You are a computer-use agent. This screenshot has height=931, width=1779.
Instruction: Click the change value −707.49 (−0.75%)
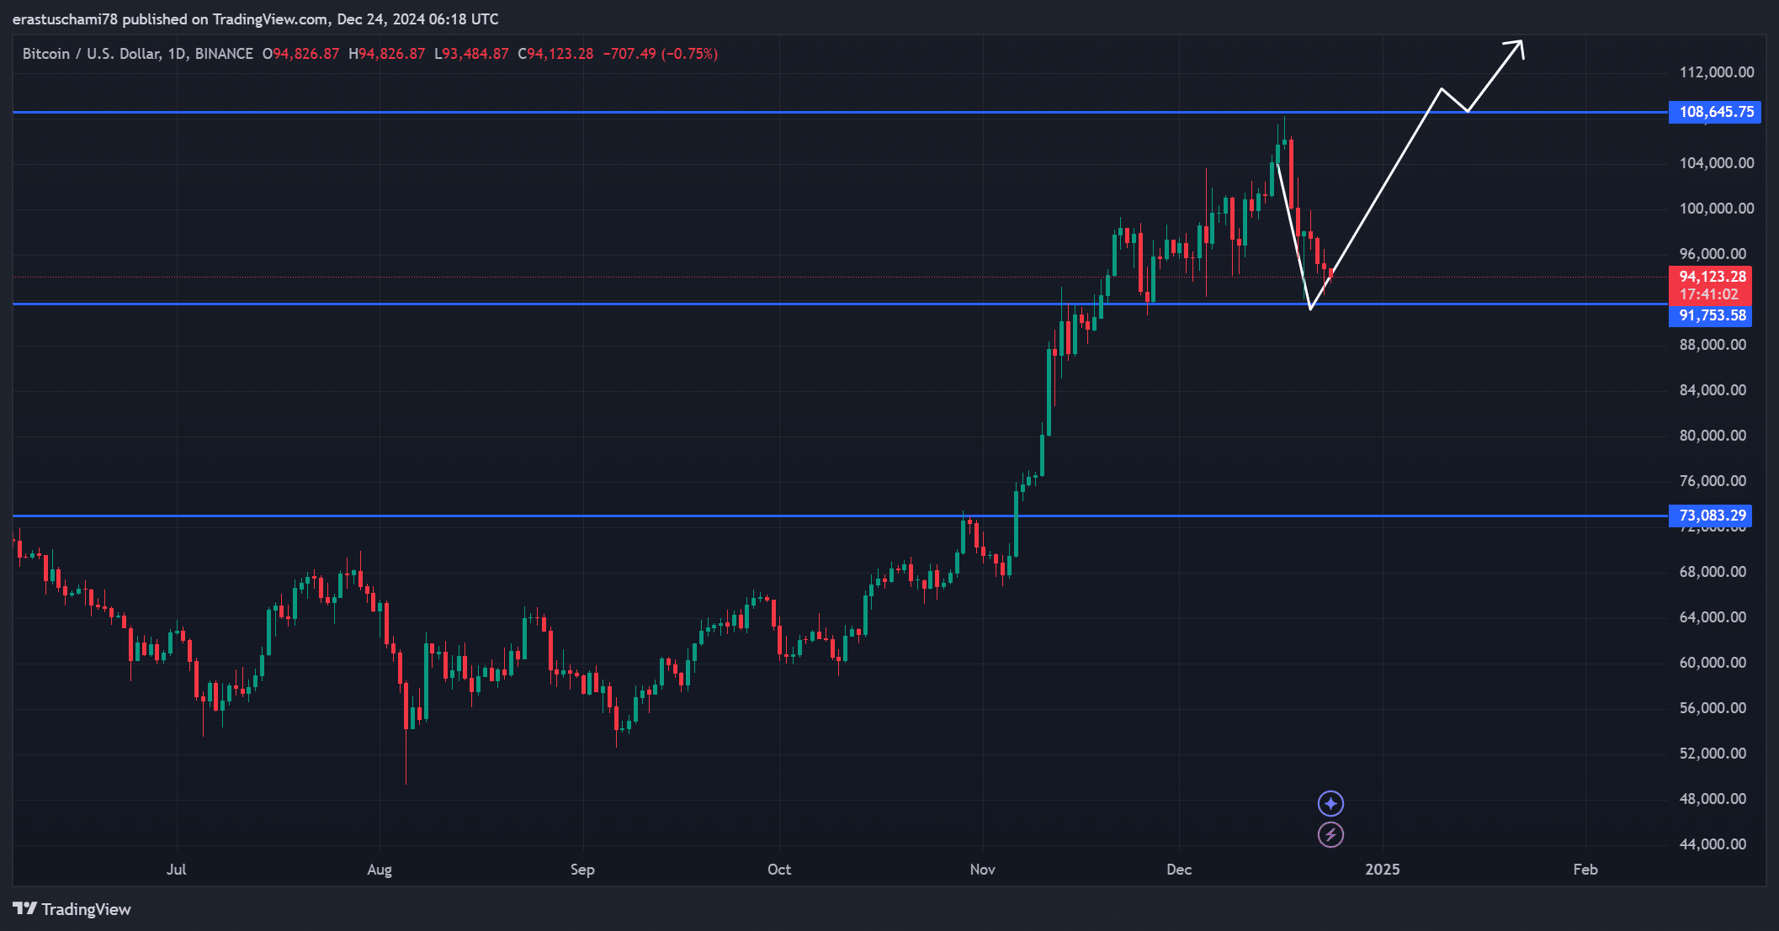(x=661, y=54)
